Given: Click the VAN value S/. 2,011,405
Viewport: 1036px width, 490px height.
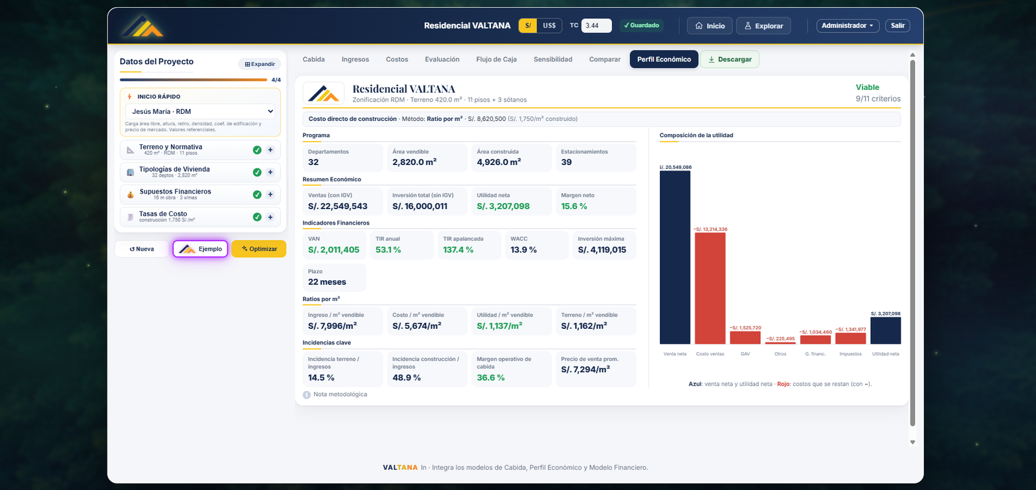Looking at the screenshot, I should (x=333, y=250).
